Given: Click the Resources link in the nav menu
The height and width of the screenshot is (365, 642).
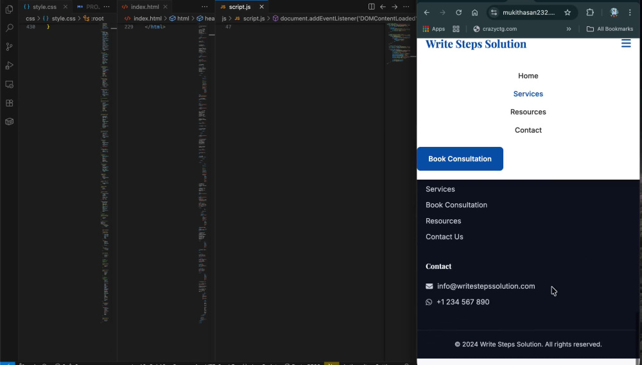Looking at the screenshot, I should click(528, 112).
